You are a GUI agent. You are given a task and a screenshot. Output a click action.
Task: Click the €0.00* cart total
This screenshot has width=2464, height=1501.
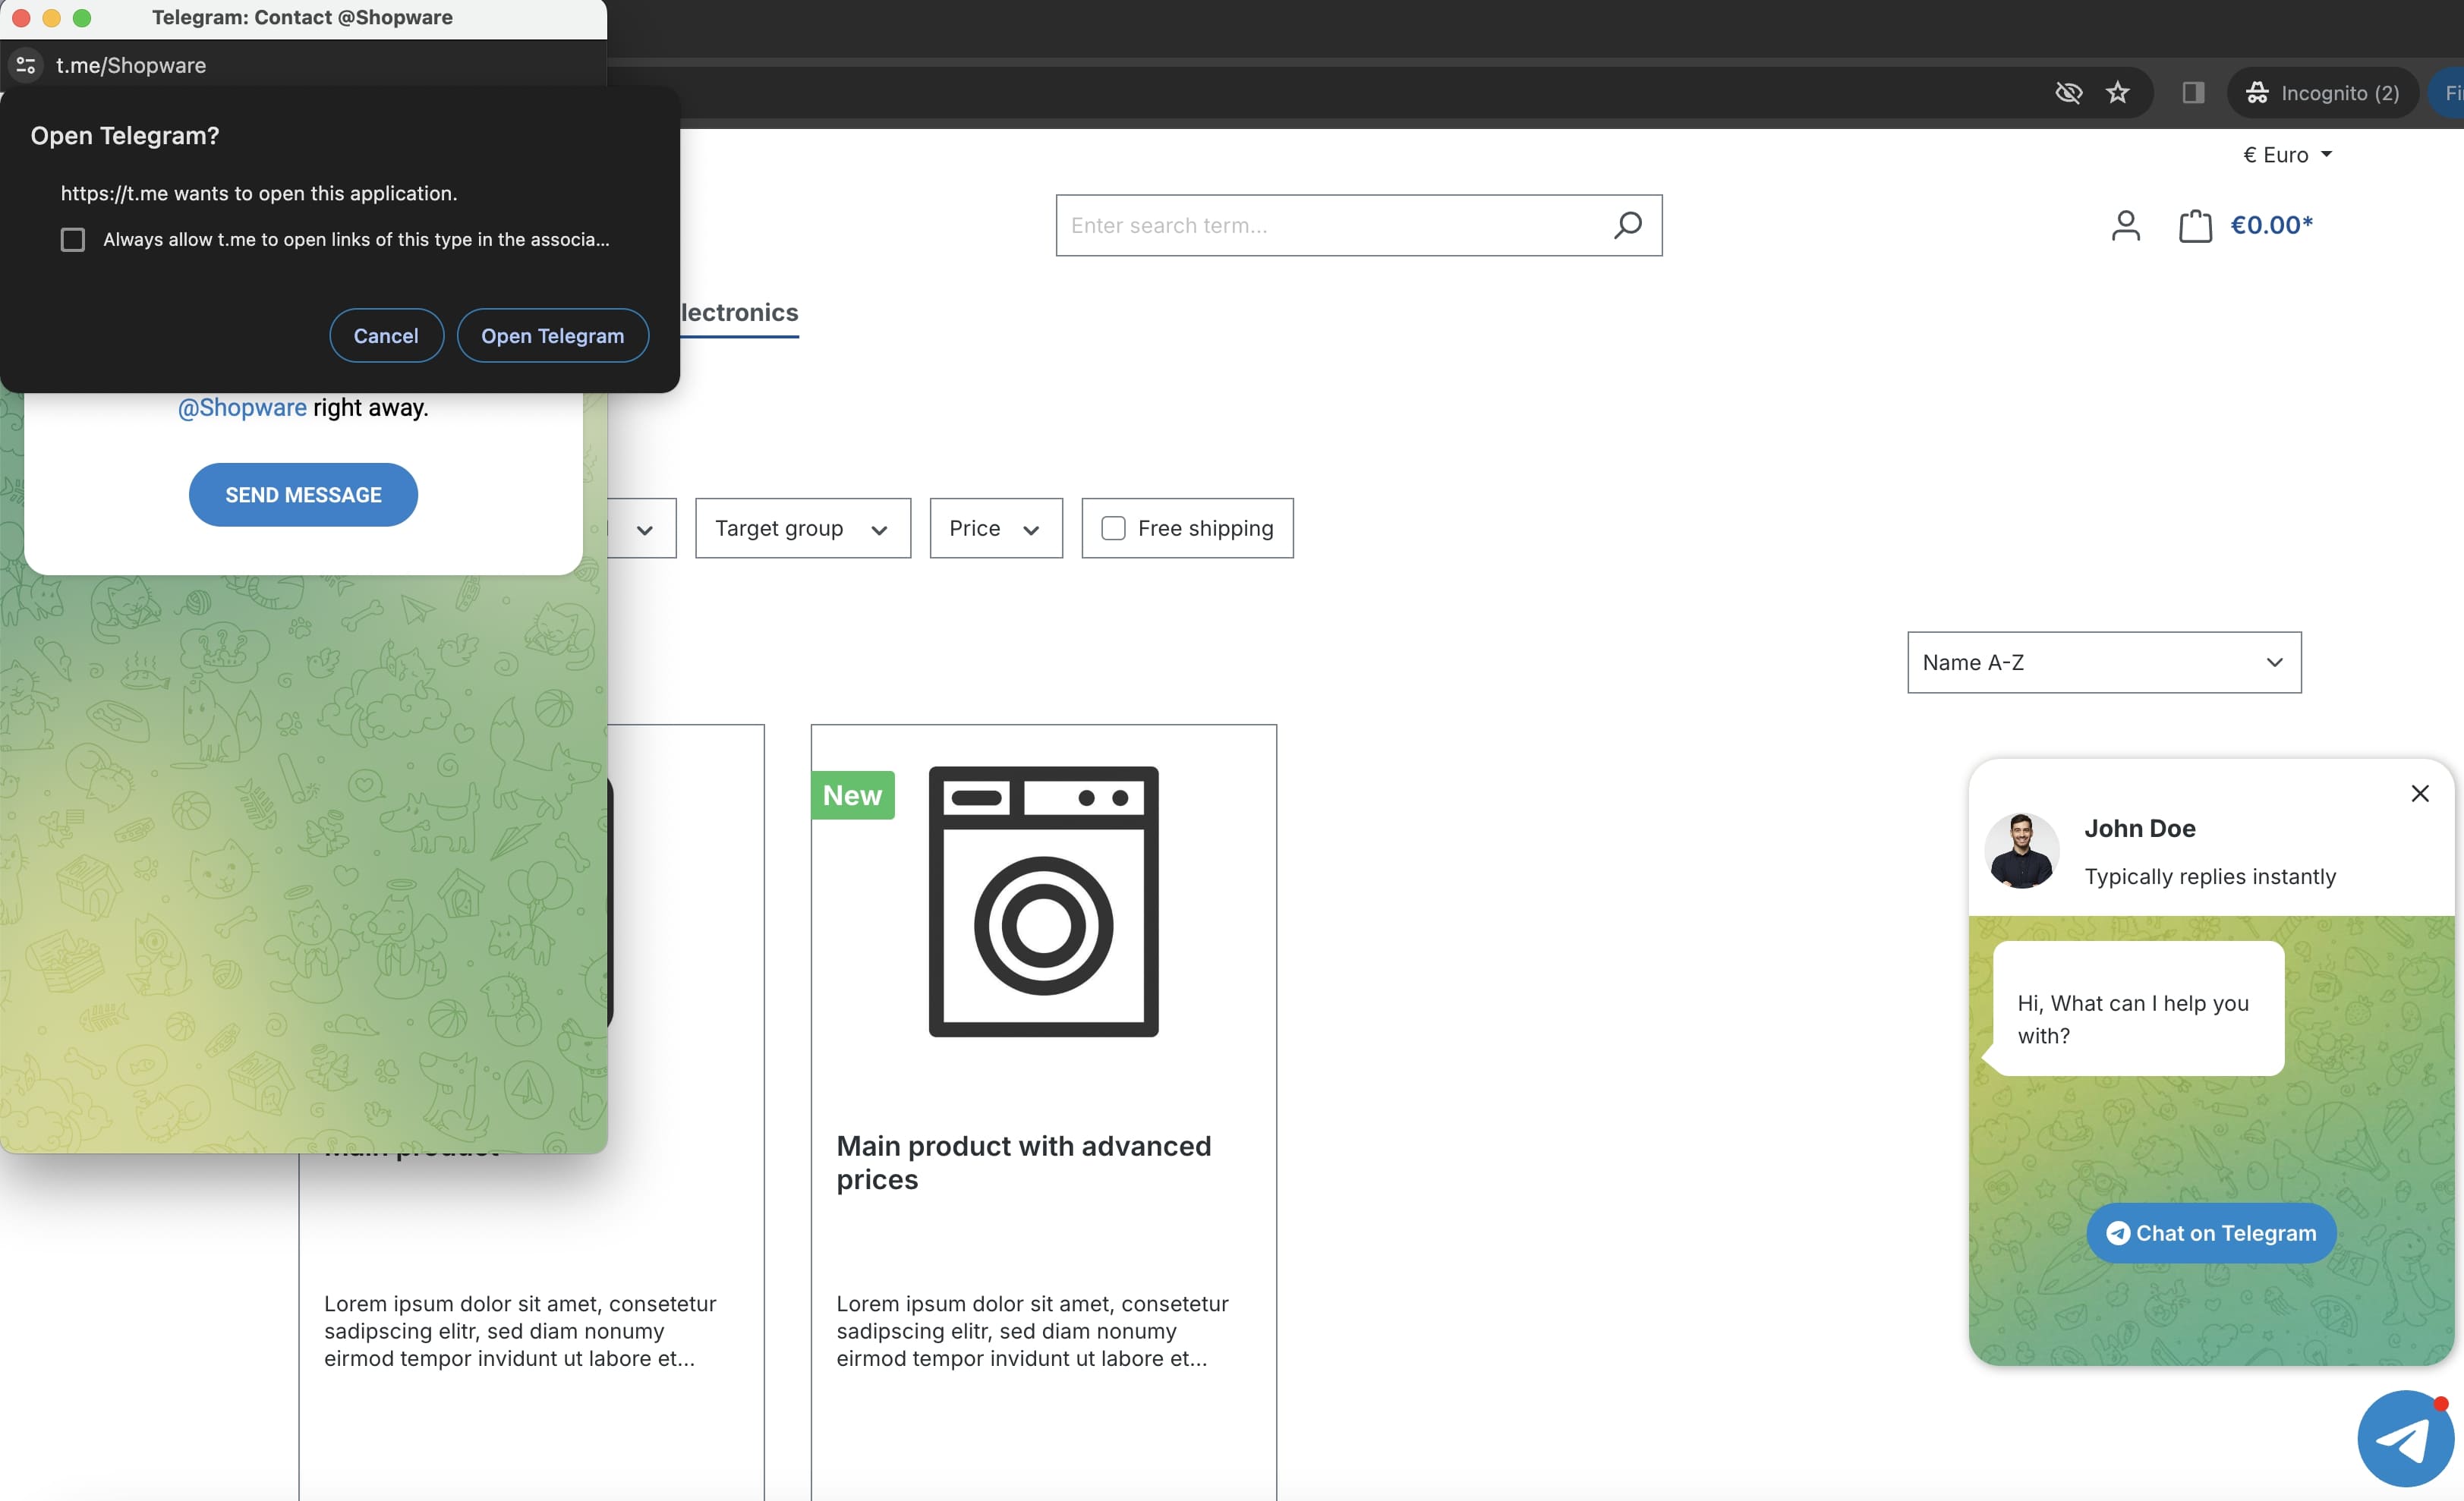pyautogui.click(x=2271, y=225)
